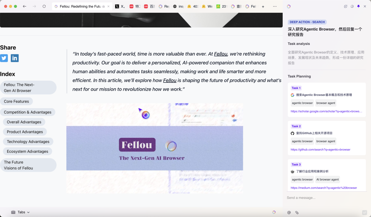Follow the second underlined Fellou link in the quote
371x217 pixels.
pos(170,80)
